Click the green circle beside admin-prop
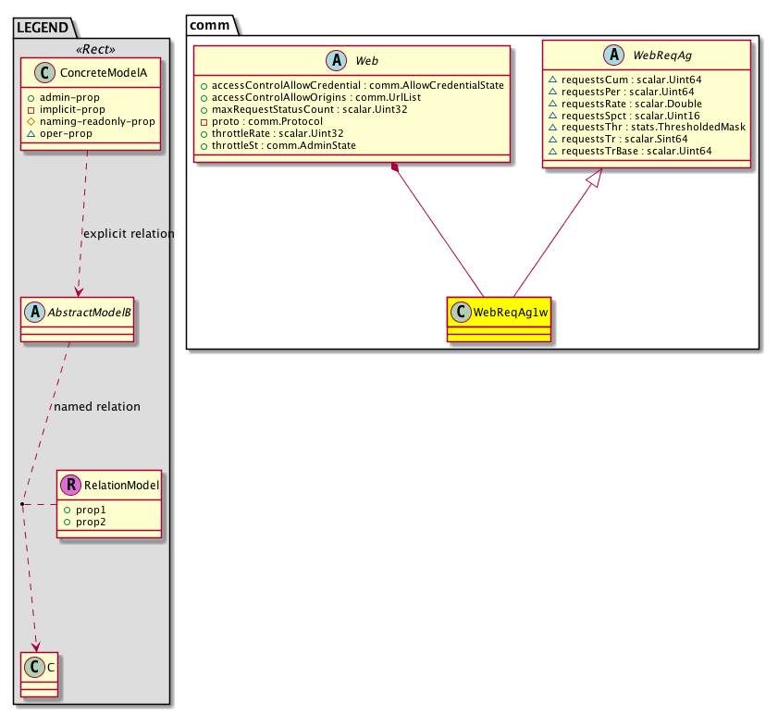This screenshot has width=778, height=714. (x=30, y=97)
